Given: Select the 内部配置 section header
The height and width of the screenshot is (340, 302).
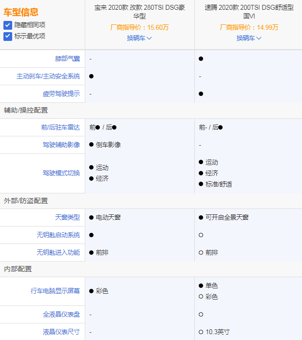Looking at the screenshot, I should (18, 269).
